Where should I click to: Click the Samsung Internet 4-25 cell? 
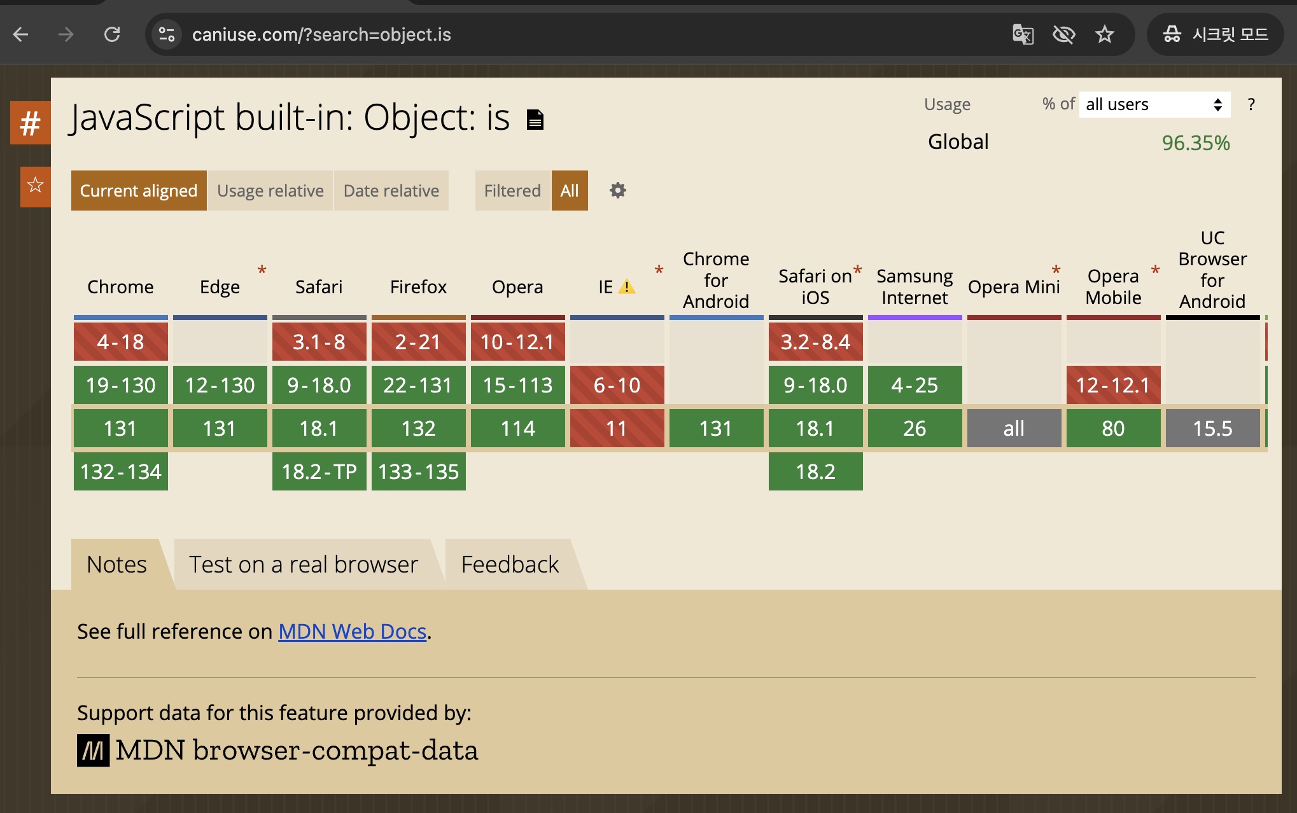pyautogui.click(x=915, y=385)
